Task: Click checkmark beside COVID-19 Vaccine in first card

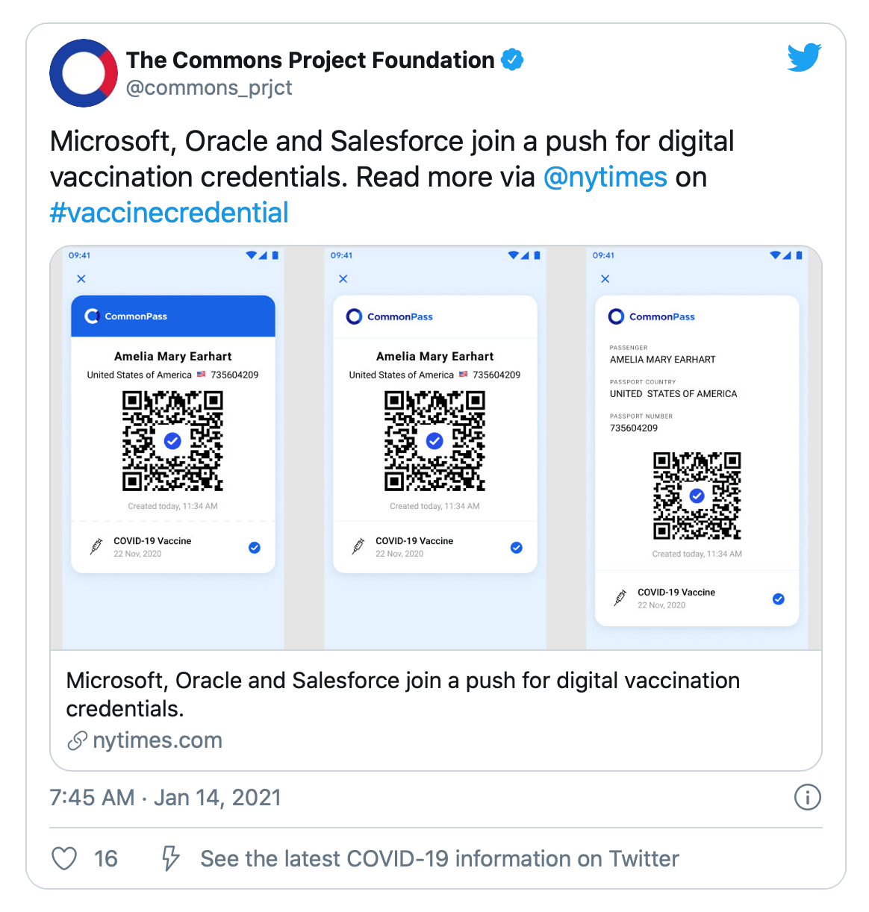Action: (x=255, y=547)
